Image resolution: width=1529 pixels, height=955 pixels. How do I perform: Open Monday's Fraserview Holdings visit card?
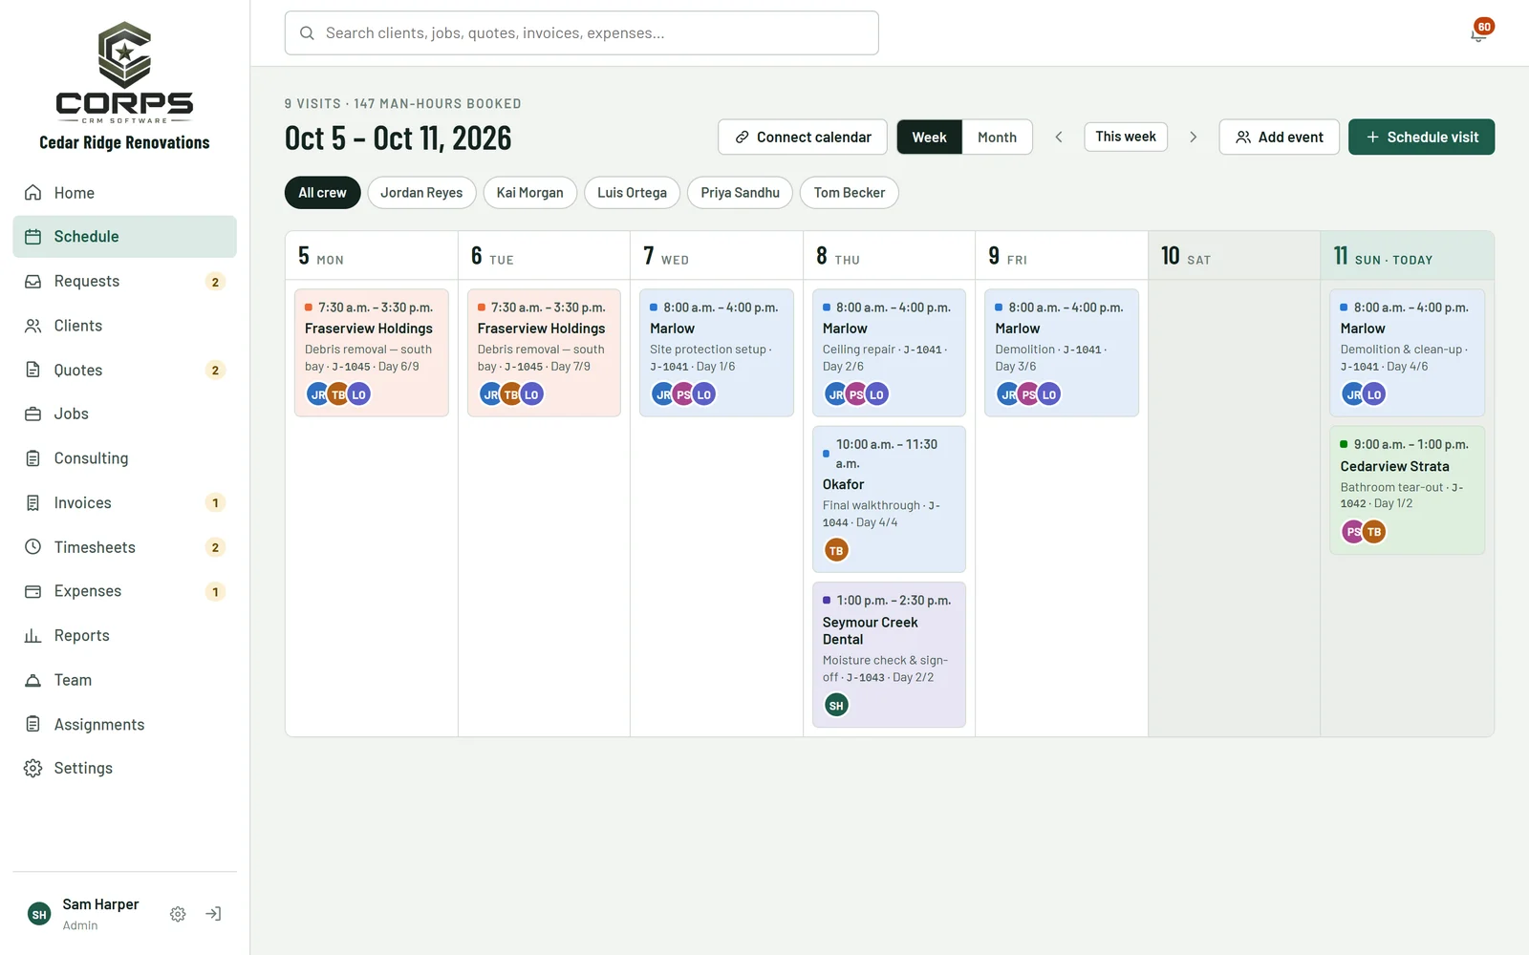[372, 352]
